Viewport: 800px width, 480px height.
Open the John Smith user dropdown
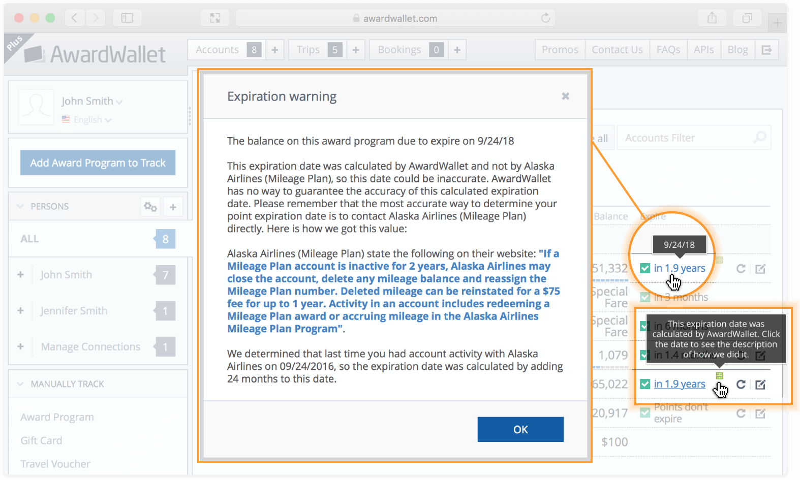click(x=92, y=101)
